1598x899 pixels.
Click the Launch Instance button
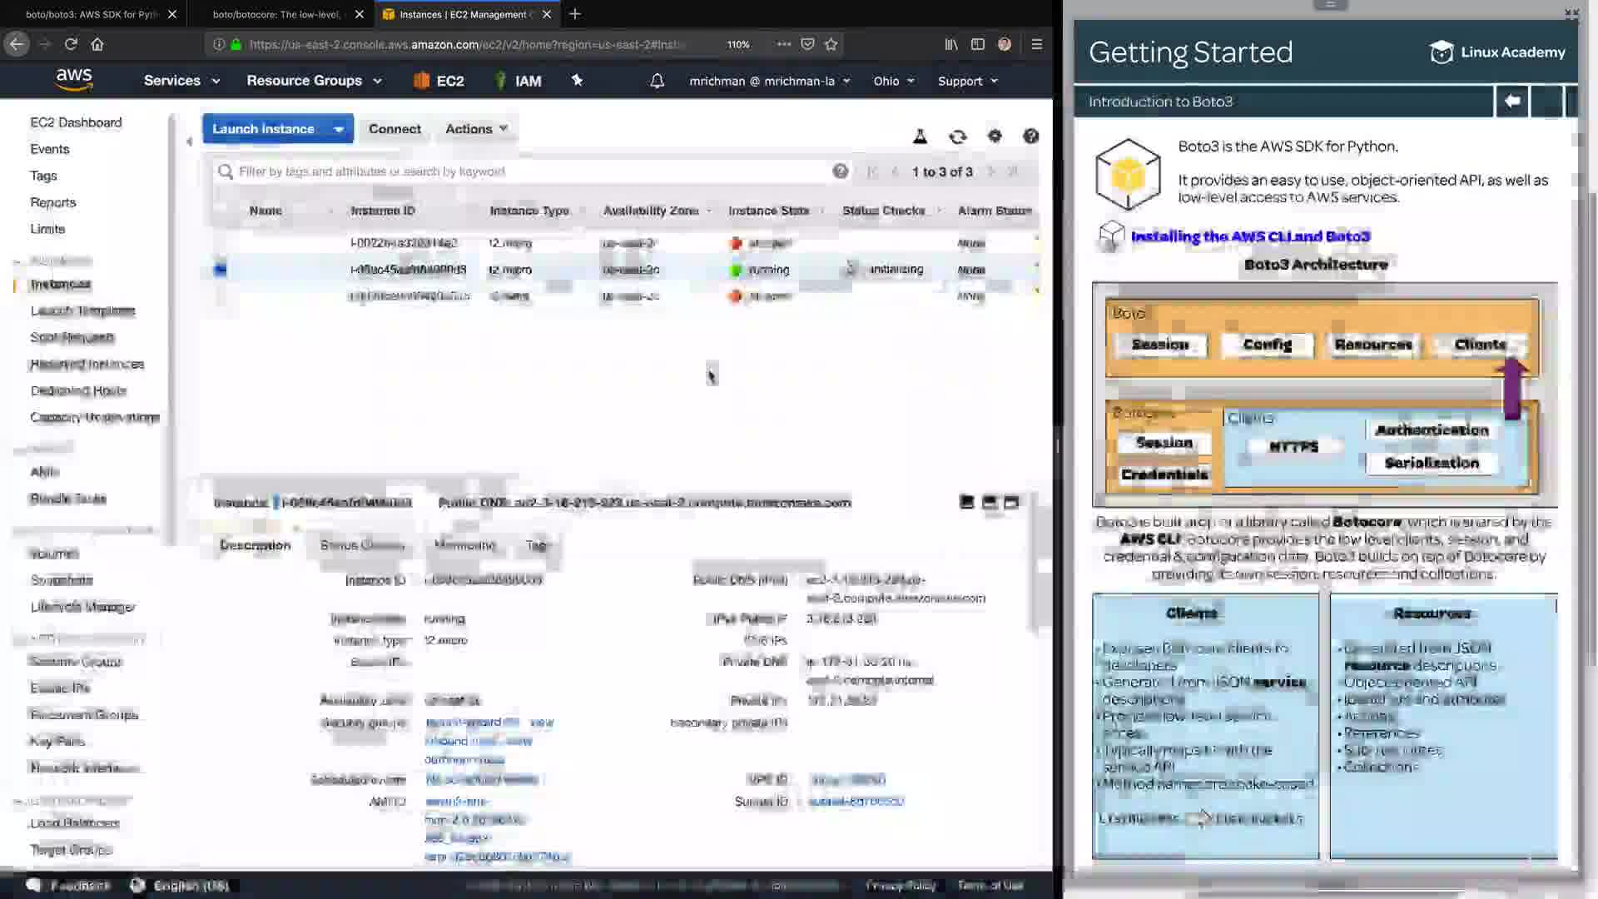[x=264, y=129]
